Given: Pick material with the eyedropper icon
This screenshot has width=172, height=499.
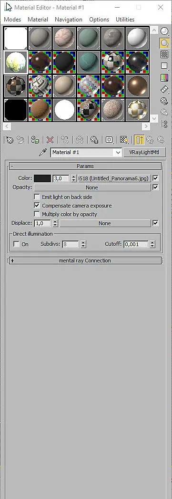Looking at the screenshot, I should [x=42, y=153].
